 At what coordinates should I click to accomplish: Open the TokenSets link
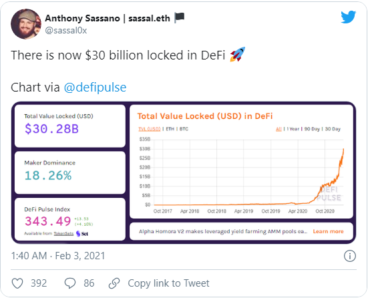pos(63,233)
